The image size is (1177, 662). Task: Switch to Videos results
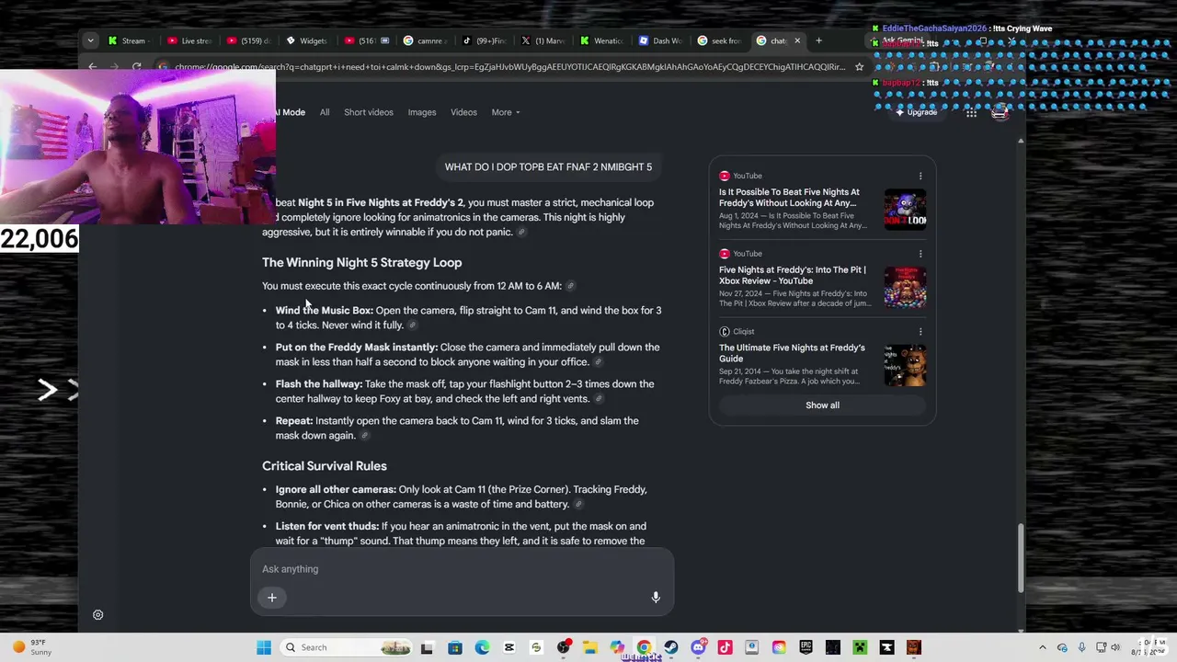coord(463,112)
